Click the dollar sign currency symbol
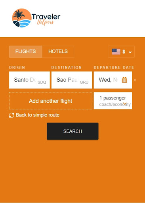Screen dimensions: 145x203 click(x=124, y=52)
